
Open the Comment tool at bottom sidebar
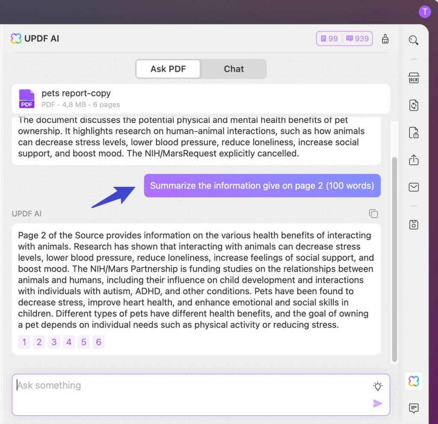(x=413, y=408)
